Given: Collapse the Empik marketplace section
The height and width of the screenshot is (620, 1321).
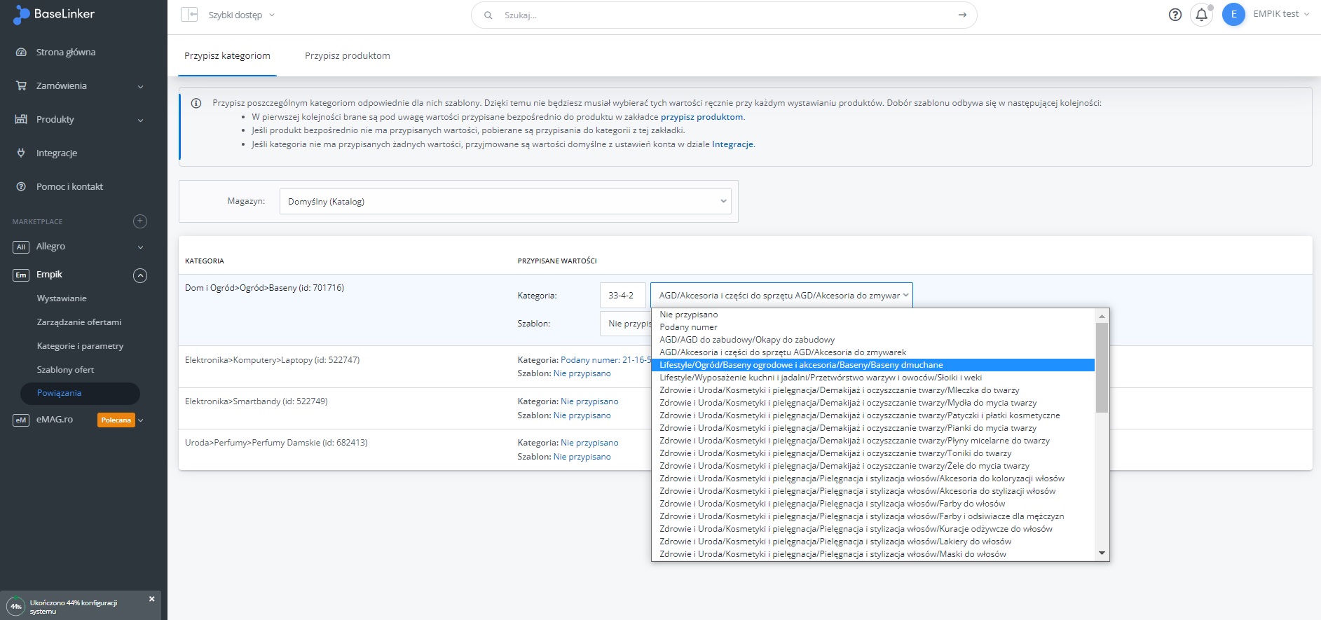Looking at the screenshot, I should 140,275.
